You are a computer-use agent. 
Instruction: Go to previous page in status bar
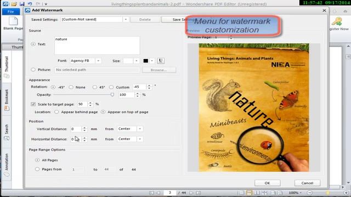pos(158,193)
